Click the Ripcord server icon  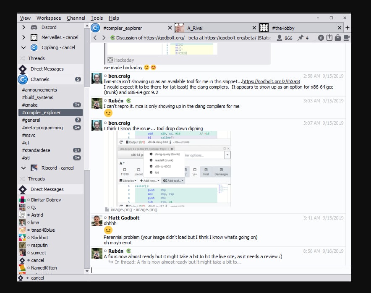tap(34, 168)
